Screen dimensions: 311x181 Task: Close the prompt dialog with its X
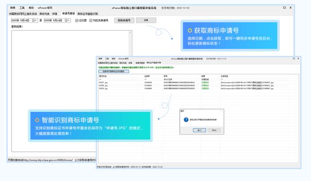222,111
